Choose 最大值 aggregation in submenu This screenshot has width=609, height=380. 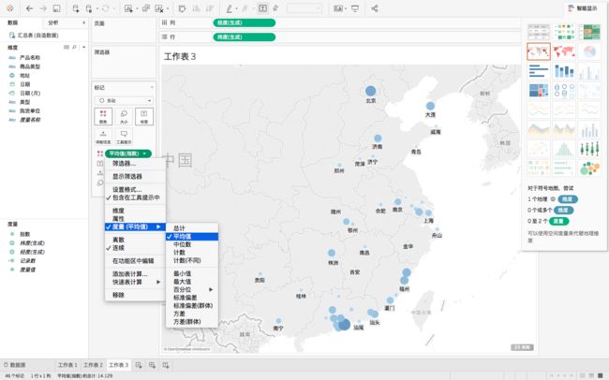(182, 282)
